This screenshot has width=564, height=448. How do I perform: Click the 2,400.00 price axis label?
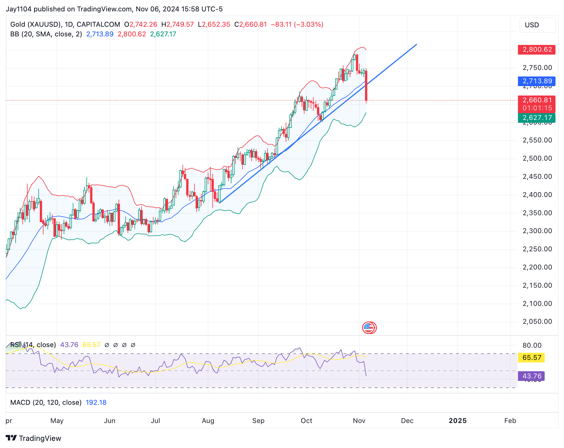537,195
